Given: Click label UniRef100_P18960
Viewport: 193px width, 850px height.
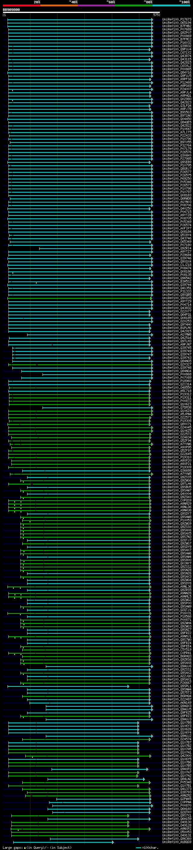Looking at the screenshot, I should [177, 381].
